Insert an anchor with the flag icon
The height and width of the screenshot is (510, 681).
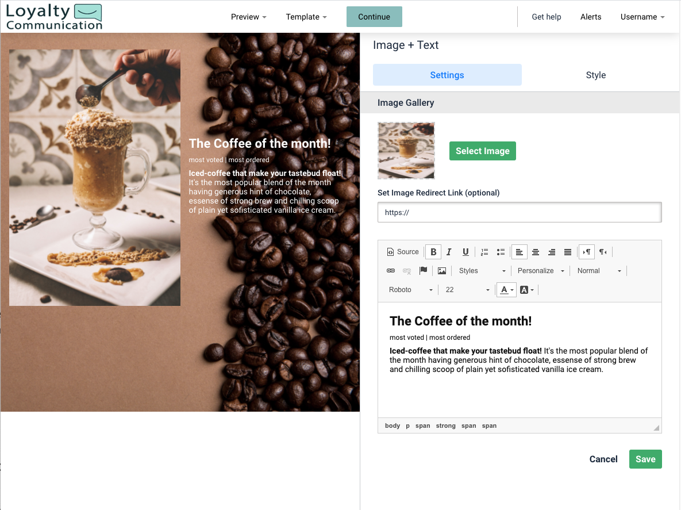click(424, 270)
